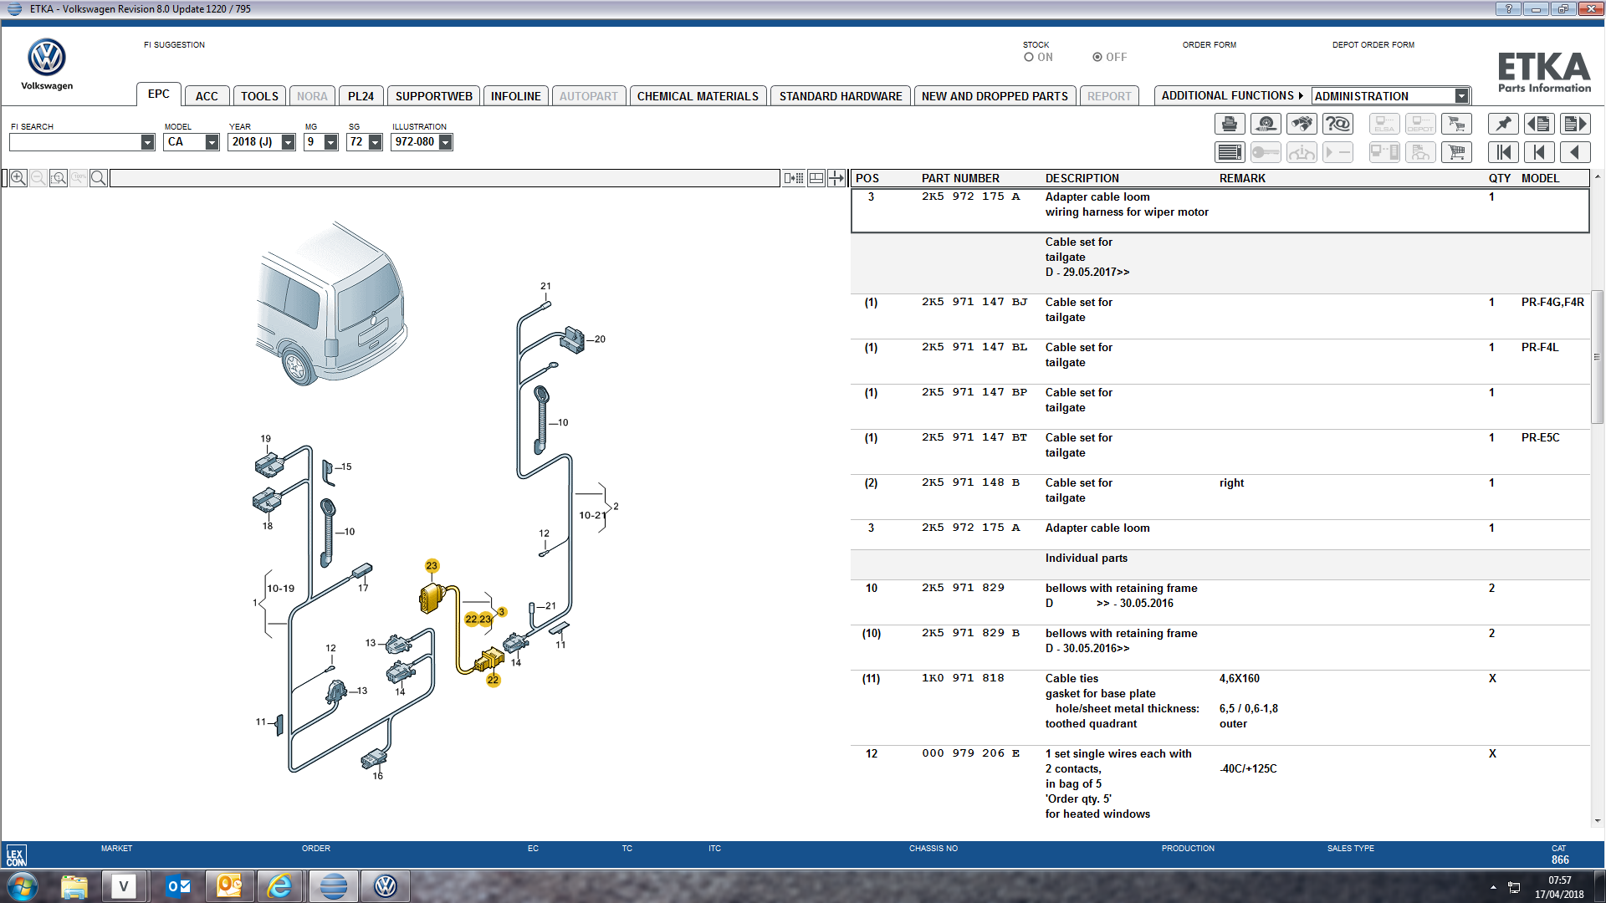This screenshot has height=903, width=1606.
Task: Click the binoculars search icon
Action: click(x=1302, y=125)
